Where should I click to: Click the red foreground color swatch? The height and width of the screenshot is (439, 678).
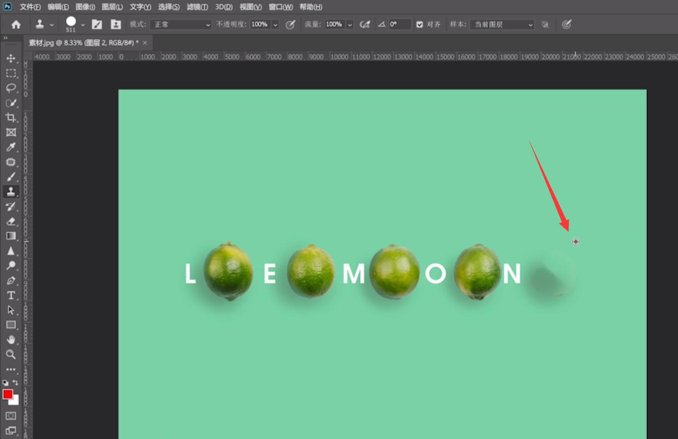point(7,394)
